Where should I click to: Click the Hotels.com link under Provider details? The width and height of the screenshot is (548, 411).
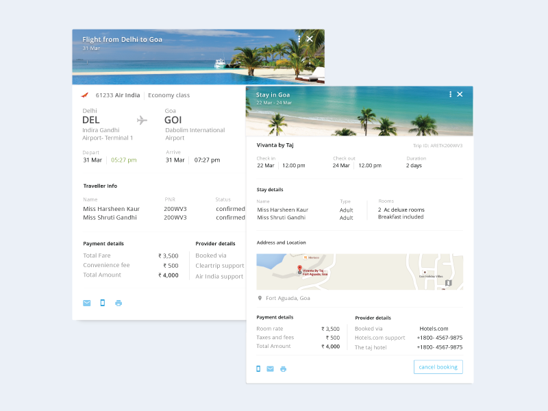point(434,328)
